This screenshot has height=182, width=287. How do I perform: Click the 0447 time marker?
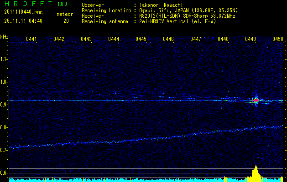196,40
